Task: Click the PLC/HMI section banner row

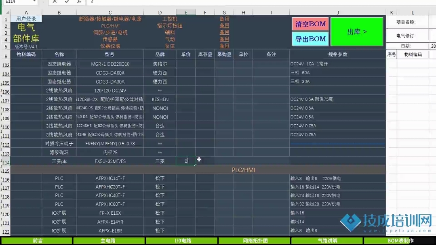Action: pyautogui.click(x=198, y=170)
